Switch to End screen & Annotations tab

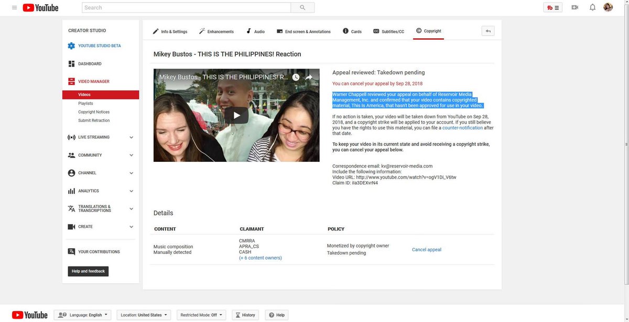(303, 31)
